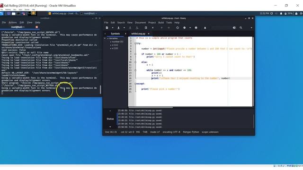Click the Open file icon in Geany toolbar
Image resolution: width=303 pixels, height=170 pixels.
coord(118,28)
